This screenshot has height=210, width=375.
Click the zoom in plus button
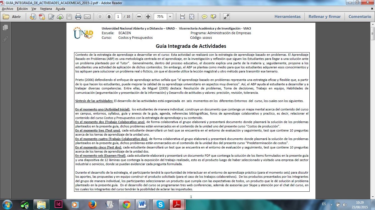point(148,17)
